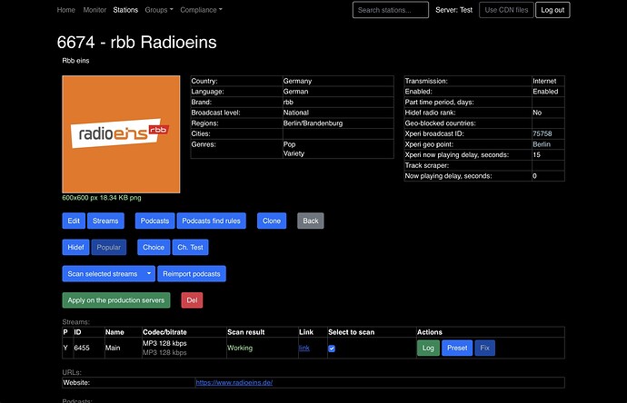Click the Edit station button

(x=74, y=221)
